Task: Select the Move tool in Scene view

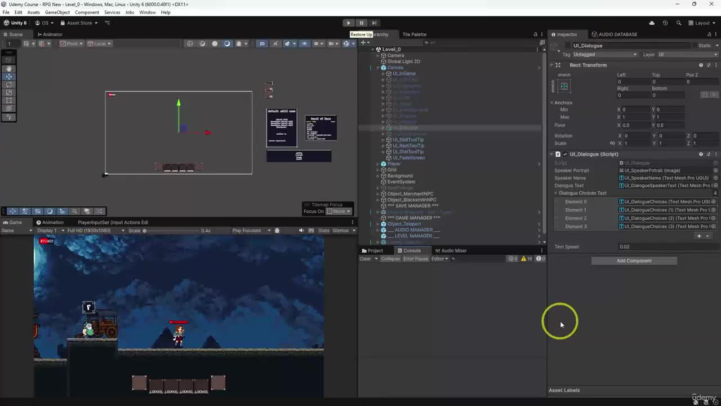Action: (x=9, y=76)
